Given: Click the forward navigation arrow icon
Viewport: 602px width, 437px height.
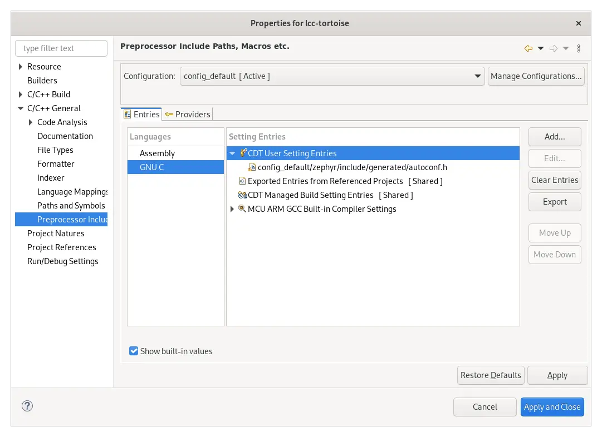Looking at the screenshot, I should click(552, 48).
